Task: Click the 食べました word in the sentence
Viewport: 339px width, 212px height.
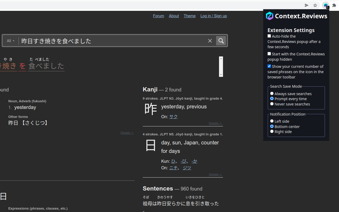Action: click(x=46, y=66)
